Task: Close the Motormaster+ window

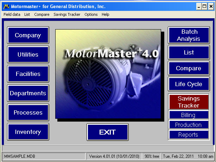Action: click(x=211, y=6)
